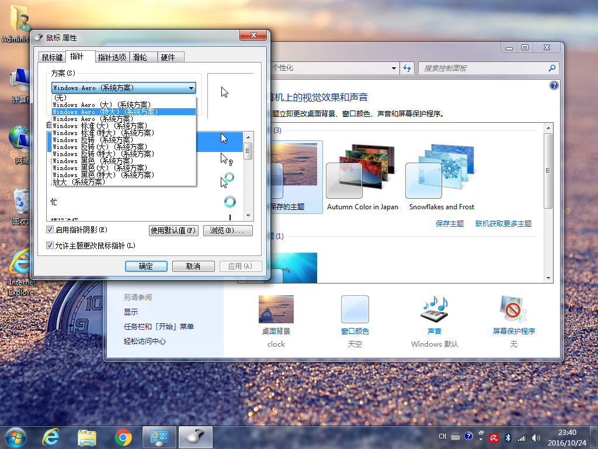Click the network signal tray icon
598x449 pixels.
pos(521,438)
